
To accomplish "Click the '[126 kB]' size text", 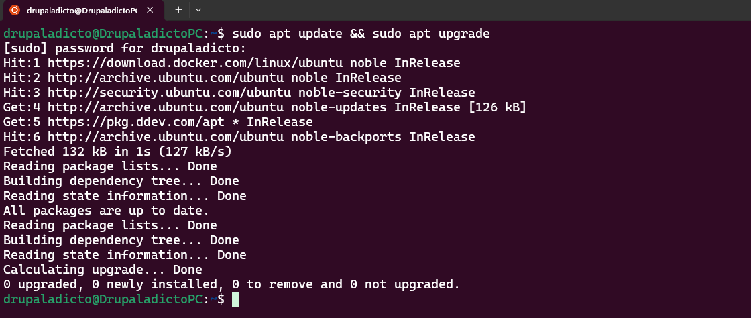I will (x=497, y=108).
